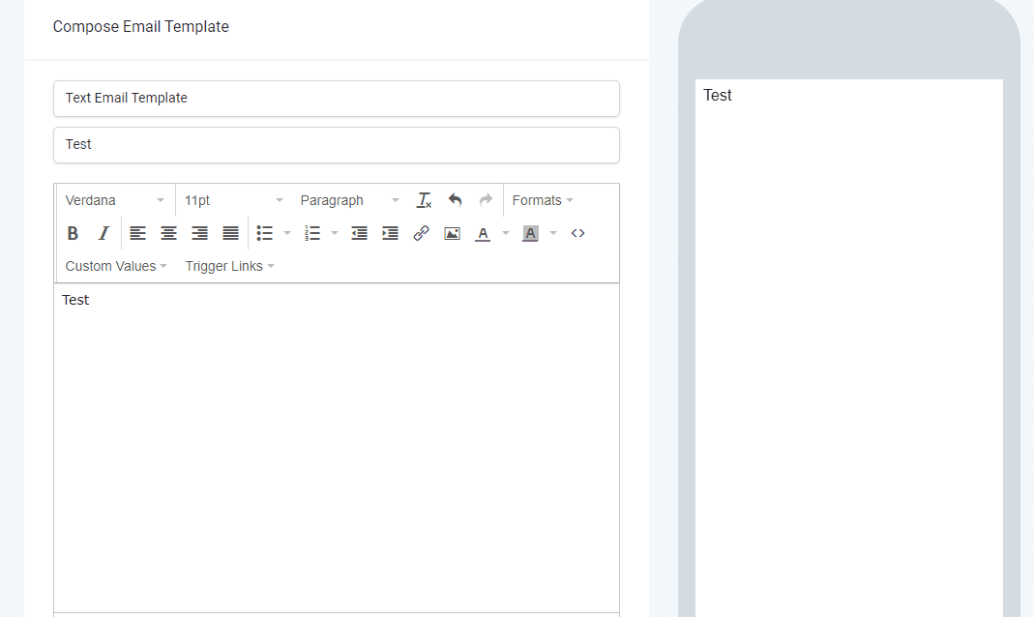1034x617 pixels.
Task: Decrease paragraph indent
Action: coord(360,233)
